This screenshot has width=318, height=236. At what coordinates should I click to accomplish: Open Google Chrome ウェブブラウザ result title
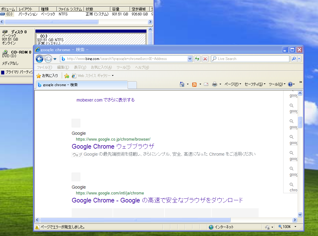pos(113,146)
